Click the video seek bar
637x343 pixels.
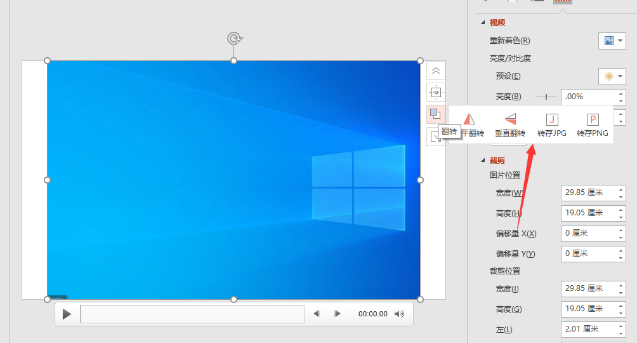[192, 314]
